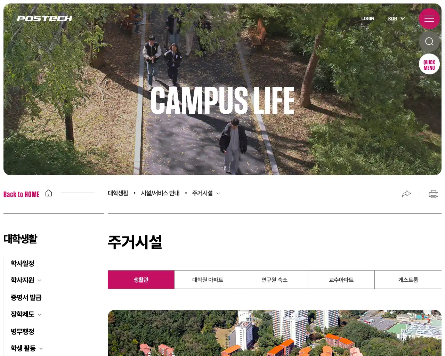The image size is (445, 356).
Task: Expand the 학사지원 sidebar submenu
Action: pyautogui.click(x=39, y=280)
